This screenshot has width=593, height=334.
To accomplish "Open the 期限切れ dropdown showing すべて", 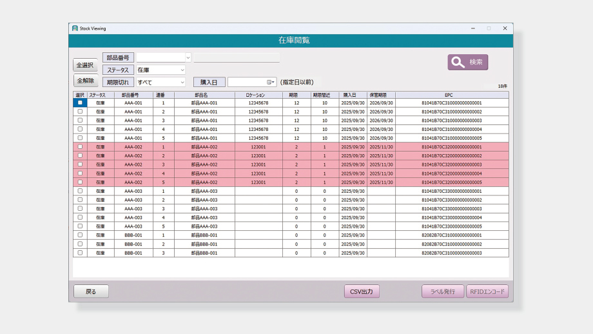I will pyautogui.click(x=182, y=82).
